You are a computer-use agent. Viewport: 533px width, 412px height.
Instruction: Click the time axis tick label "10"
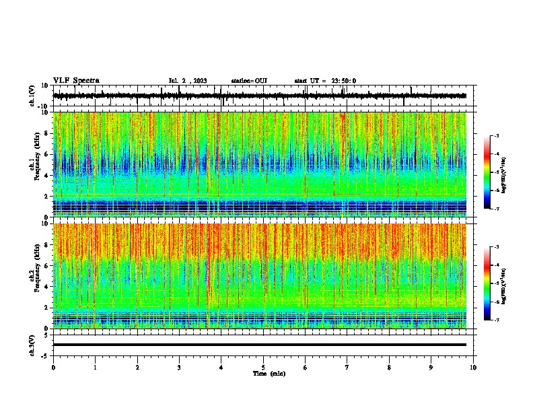click(x=473, y=368)
